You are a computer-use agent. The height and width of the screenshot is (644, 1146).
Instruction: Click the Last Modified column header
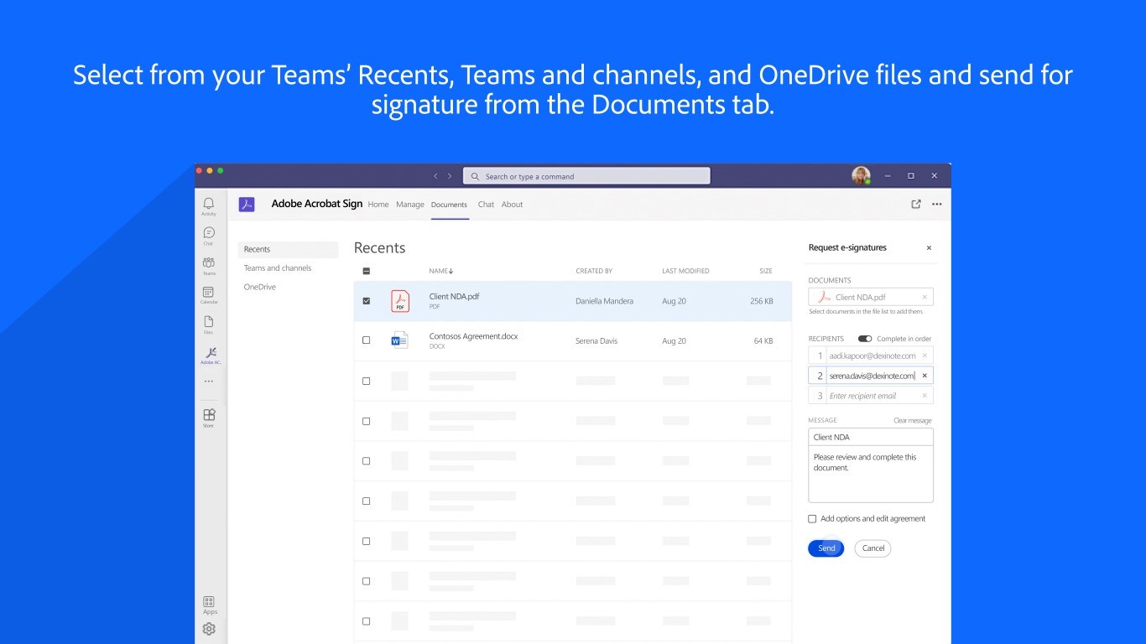tap(685, 271)
